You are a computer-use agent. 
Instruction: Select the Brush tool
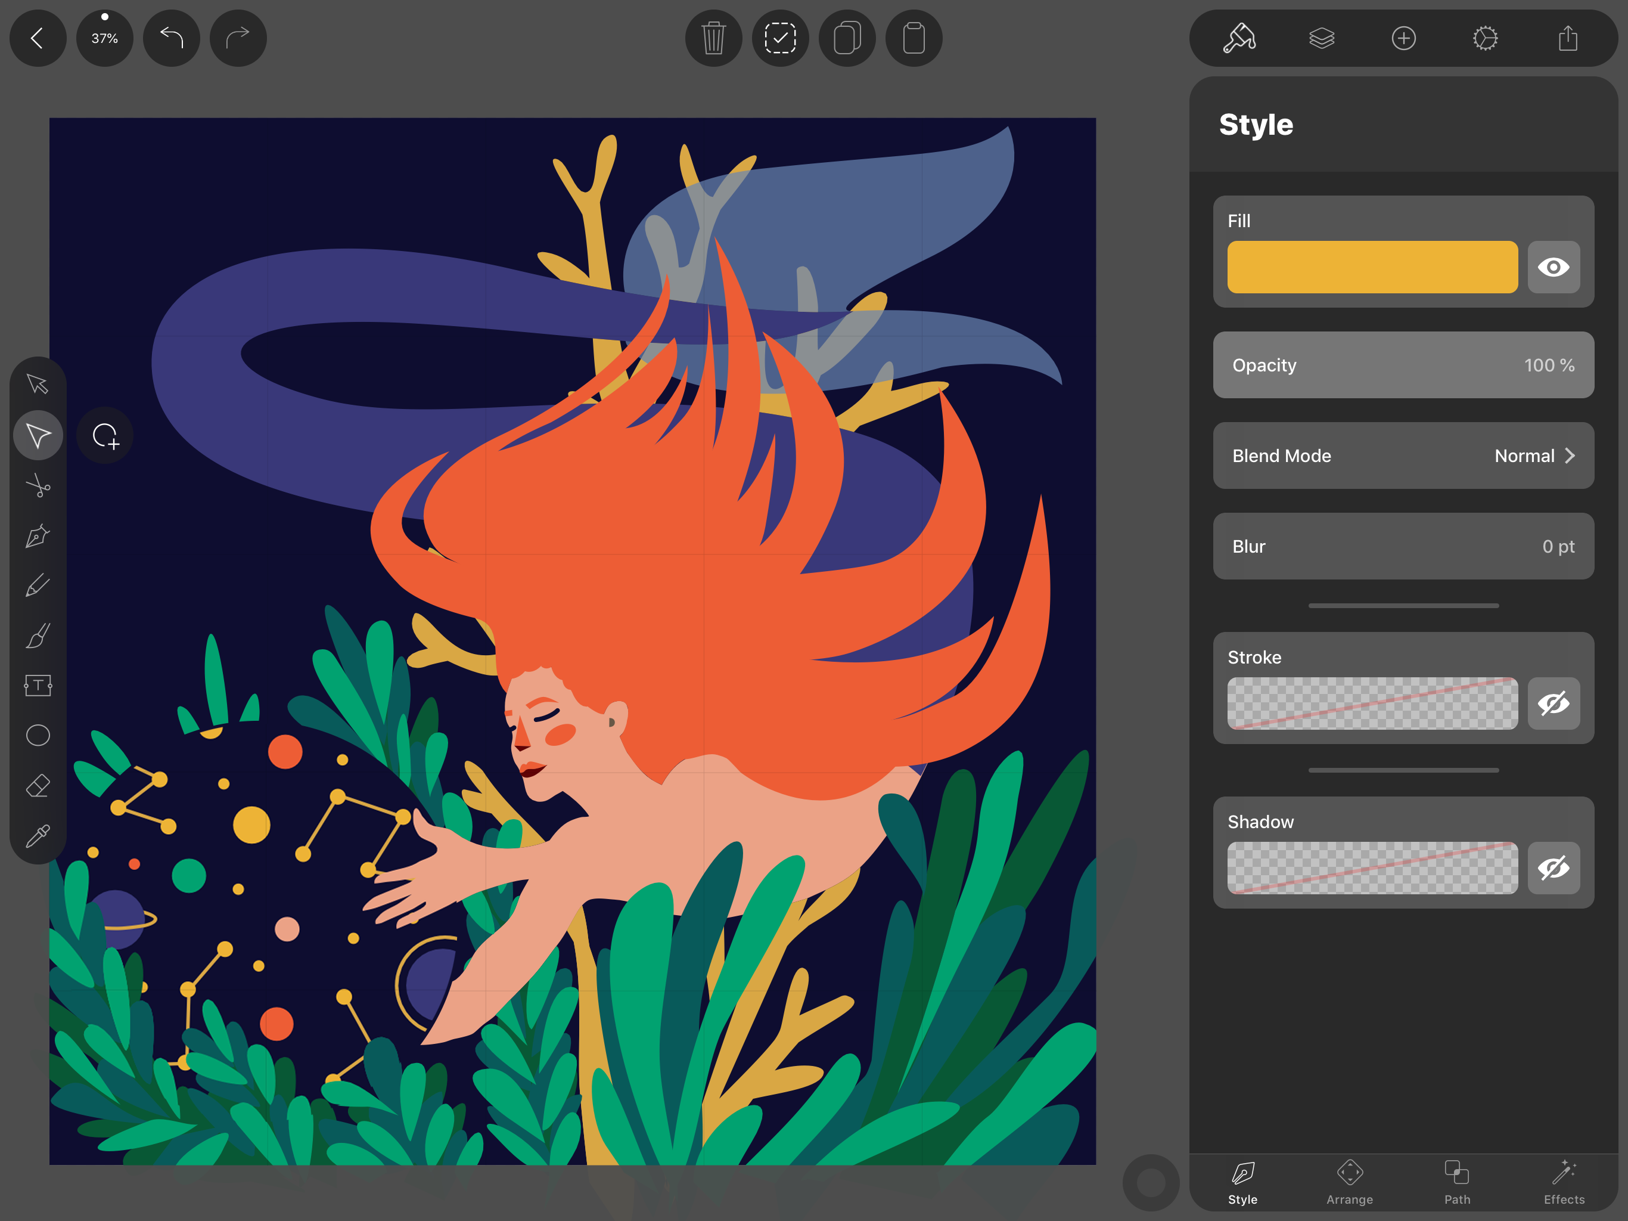(x=38, y=636)
